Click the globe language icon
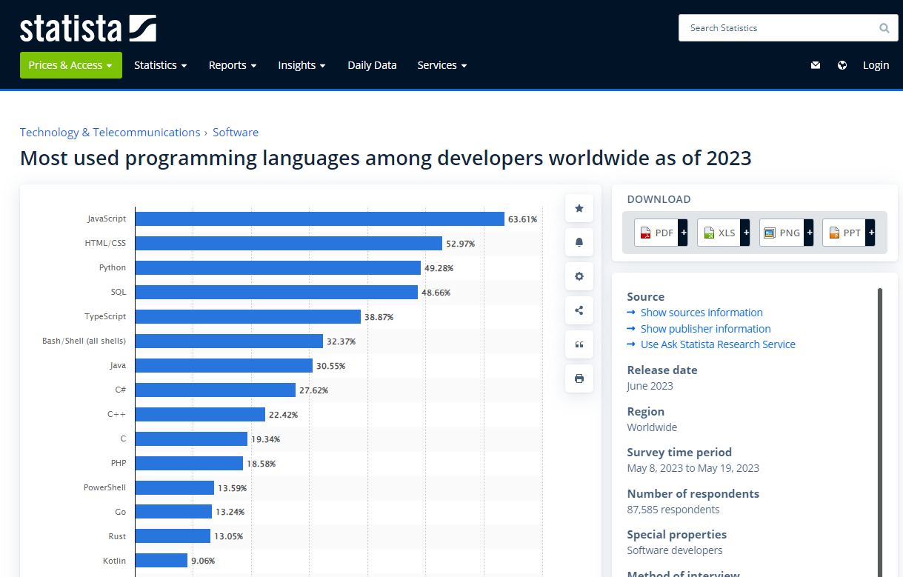Image resolution: width=903 pixels, height=577 pixels. tap(842, 65)
